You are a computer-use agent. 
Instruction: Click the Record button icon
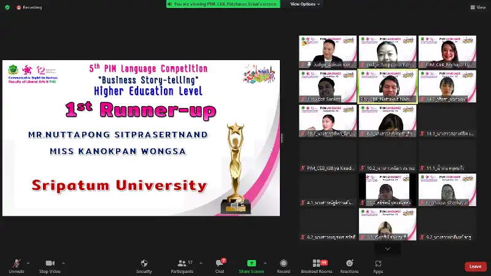point(284,263)
